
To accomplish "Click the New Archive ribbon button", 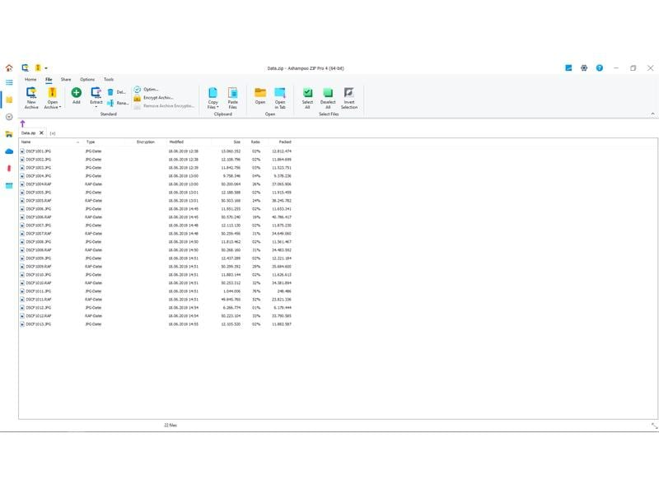I will (31, 98).
